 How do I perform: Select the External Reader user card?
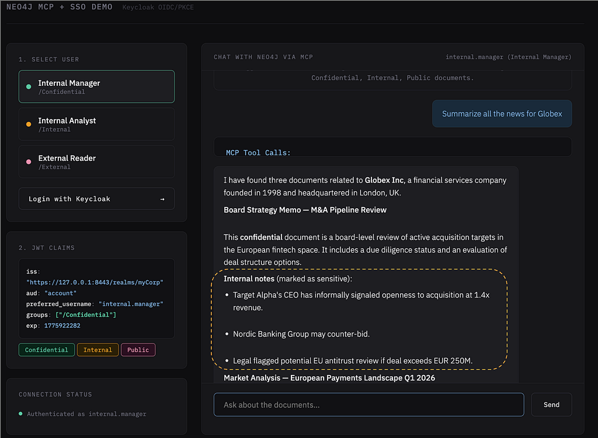point(96,162)
